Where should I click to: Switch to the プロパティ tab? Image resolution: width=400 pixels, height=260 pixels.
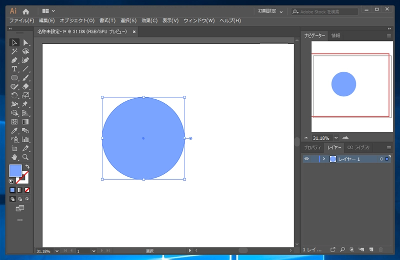[x=312, y=147]
